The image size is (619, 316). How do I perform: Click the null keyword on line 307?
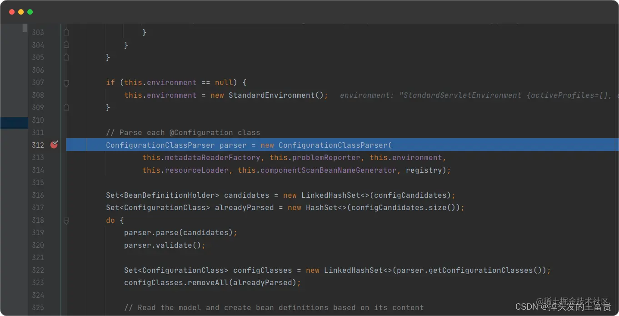[x=224, y=82]
